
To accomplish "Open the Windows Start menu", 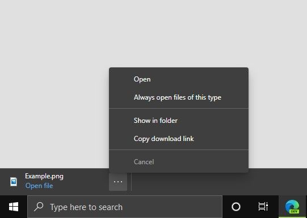I will coord(14,207).
